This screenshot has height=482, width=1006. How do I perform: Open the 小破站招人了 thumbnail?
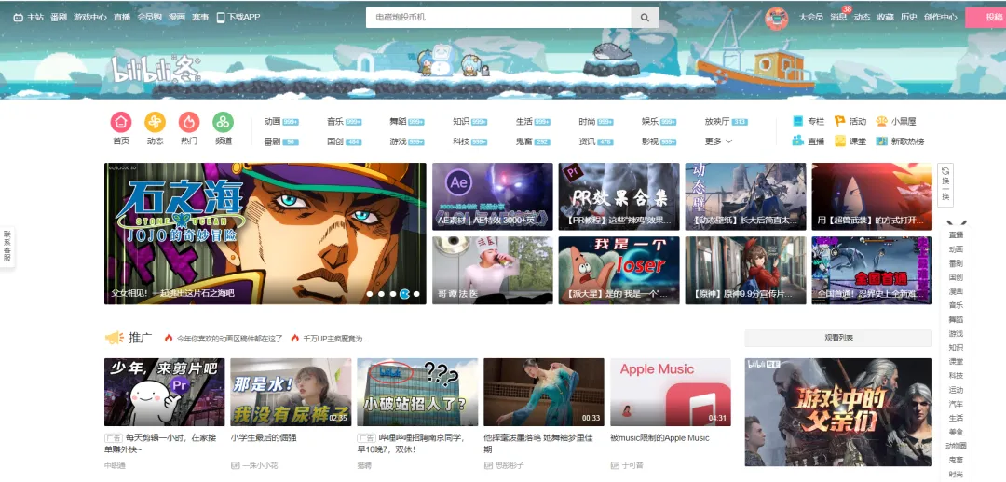(x=417, y=393)
